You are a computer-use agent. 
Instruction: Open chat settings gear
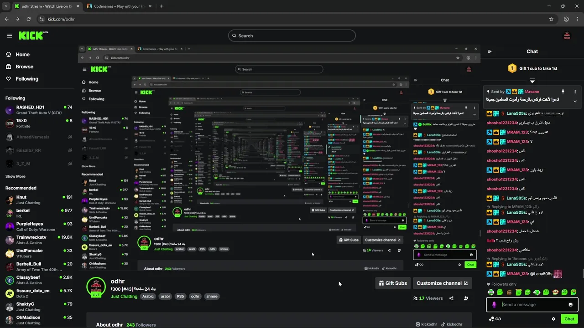pyautogui.click(x=553, y=319)
